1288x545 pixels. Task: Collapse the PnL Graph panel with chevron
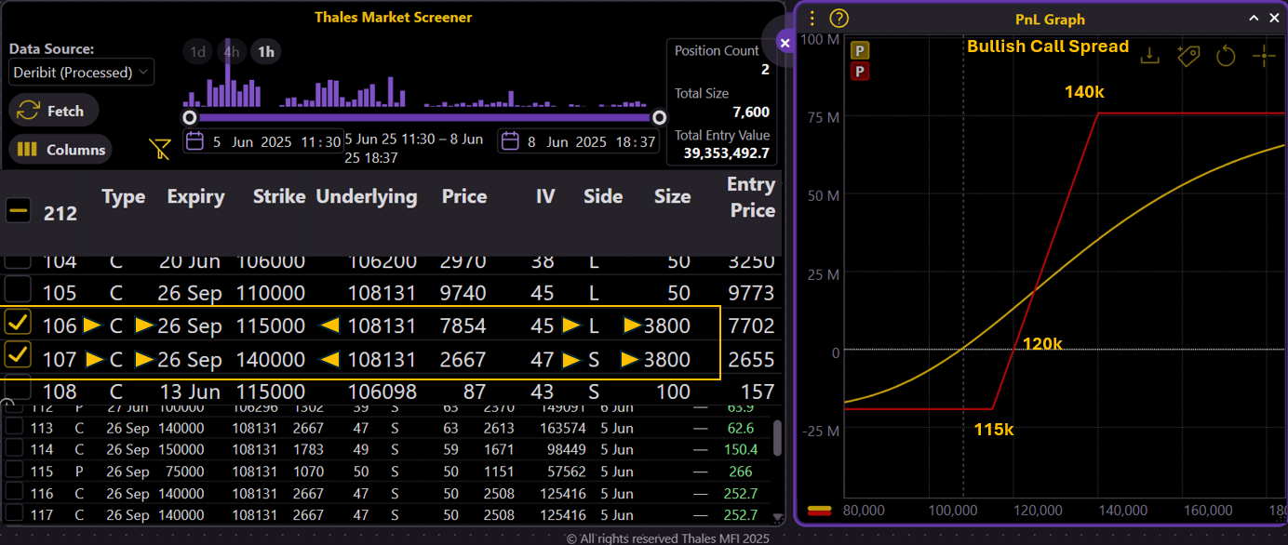point(1254,18)
